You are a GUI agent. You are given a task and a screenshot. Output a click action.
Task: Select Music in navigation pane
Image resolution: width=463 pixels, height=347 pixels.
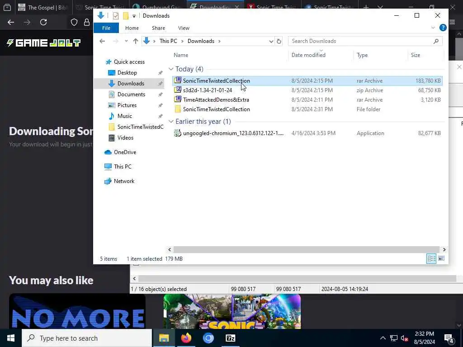tap(125, 116)
